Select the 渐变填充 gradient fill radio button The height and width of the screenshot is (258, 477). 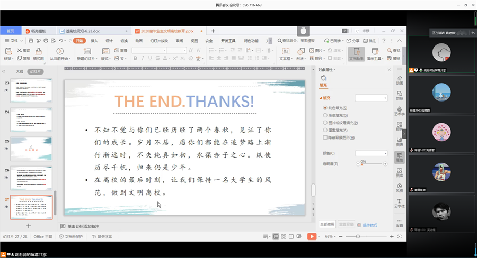point(325,115)
